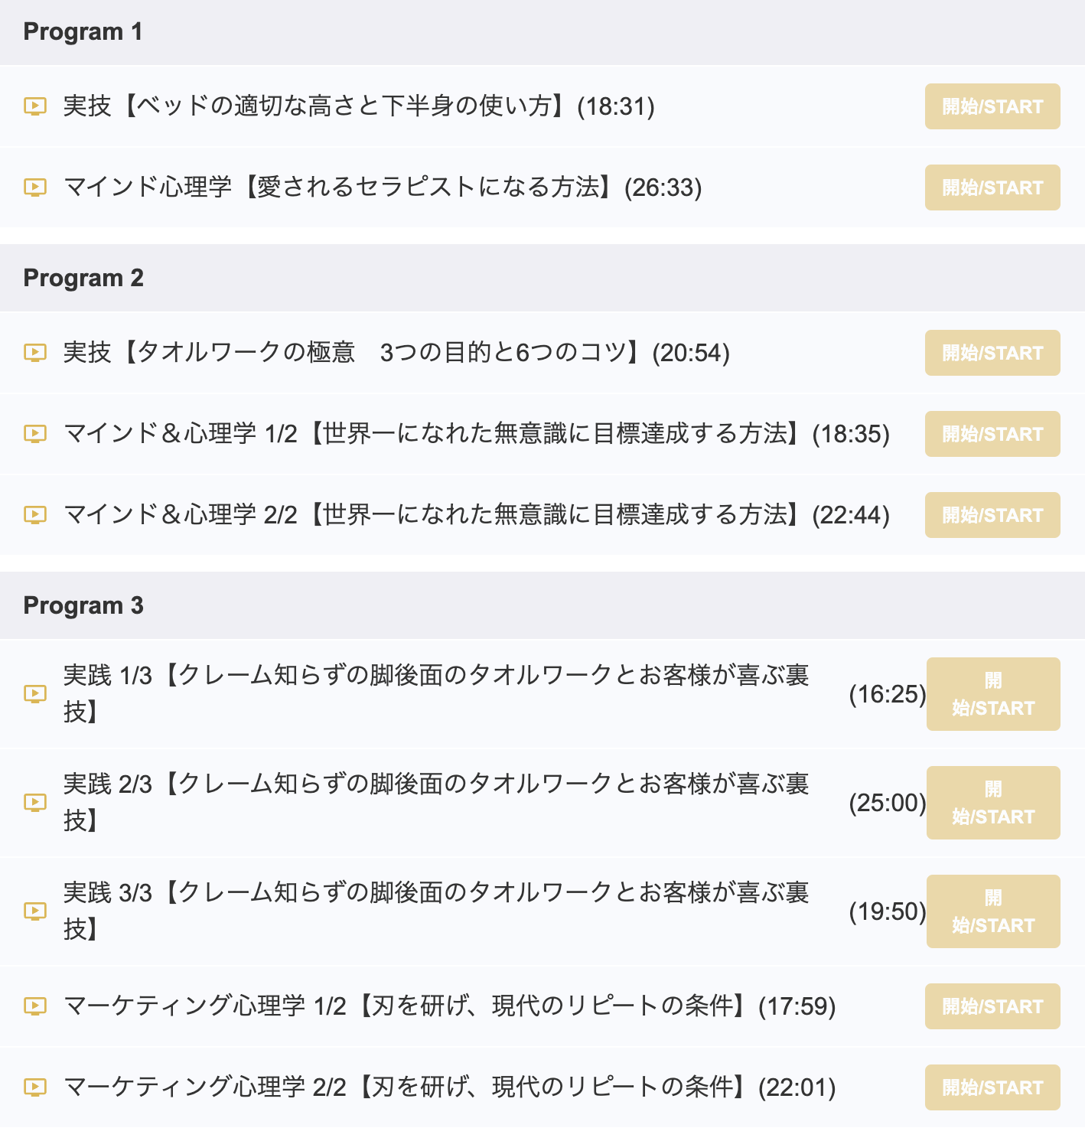The image size is (1085, 1128).
Task: Click video icon beside マインド＆心理学 1/2 lesson
Action: (x=35, y=434)
